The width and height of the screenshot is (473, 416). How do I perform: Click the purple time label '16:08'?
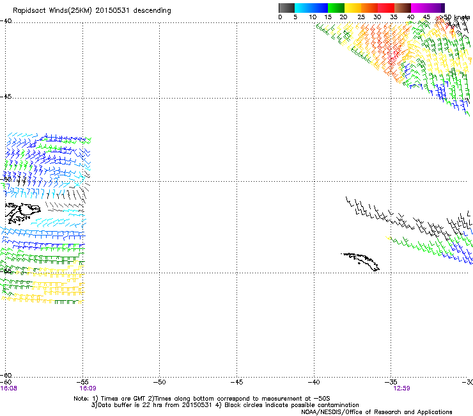coord(9,388)
